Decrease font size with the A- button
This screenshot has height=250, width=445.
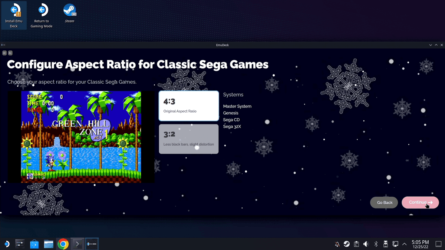click(10, 53)
